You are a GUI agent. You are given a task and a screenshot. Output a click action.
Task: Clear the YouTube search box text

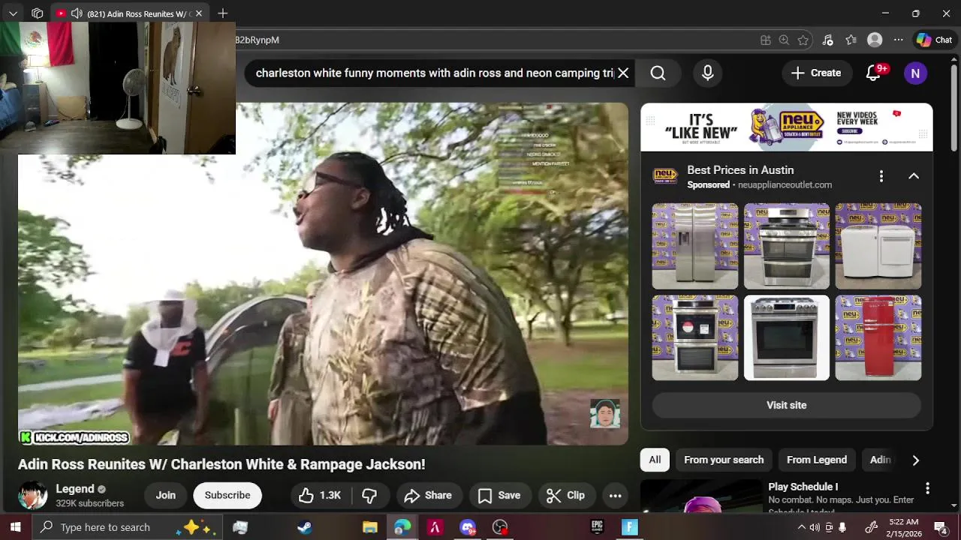coord(623,73)
